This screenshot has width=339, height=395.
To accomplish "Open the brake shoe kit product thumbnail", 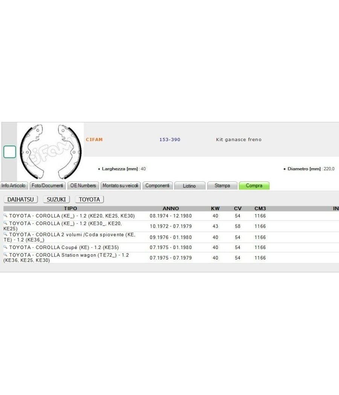I will (50, 151).
